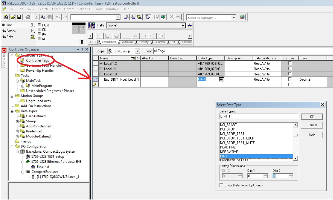Open the Logic menu
The height and width of the screenshot is (200, 333).
pos(56,9)
